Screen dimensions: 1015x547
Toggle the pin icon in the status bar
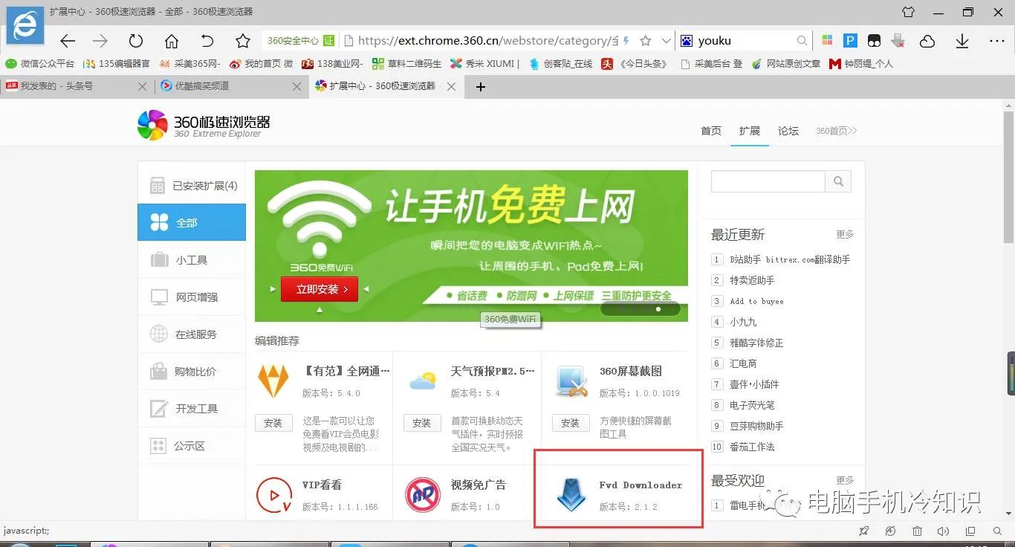coord(863,531)
